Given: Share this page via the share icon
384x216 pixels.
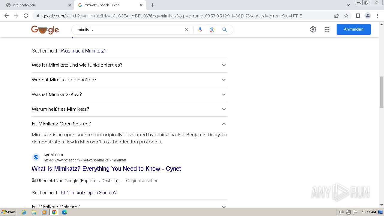Looking at the screenshot, I should [337, 16].
